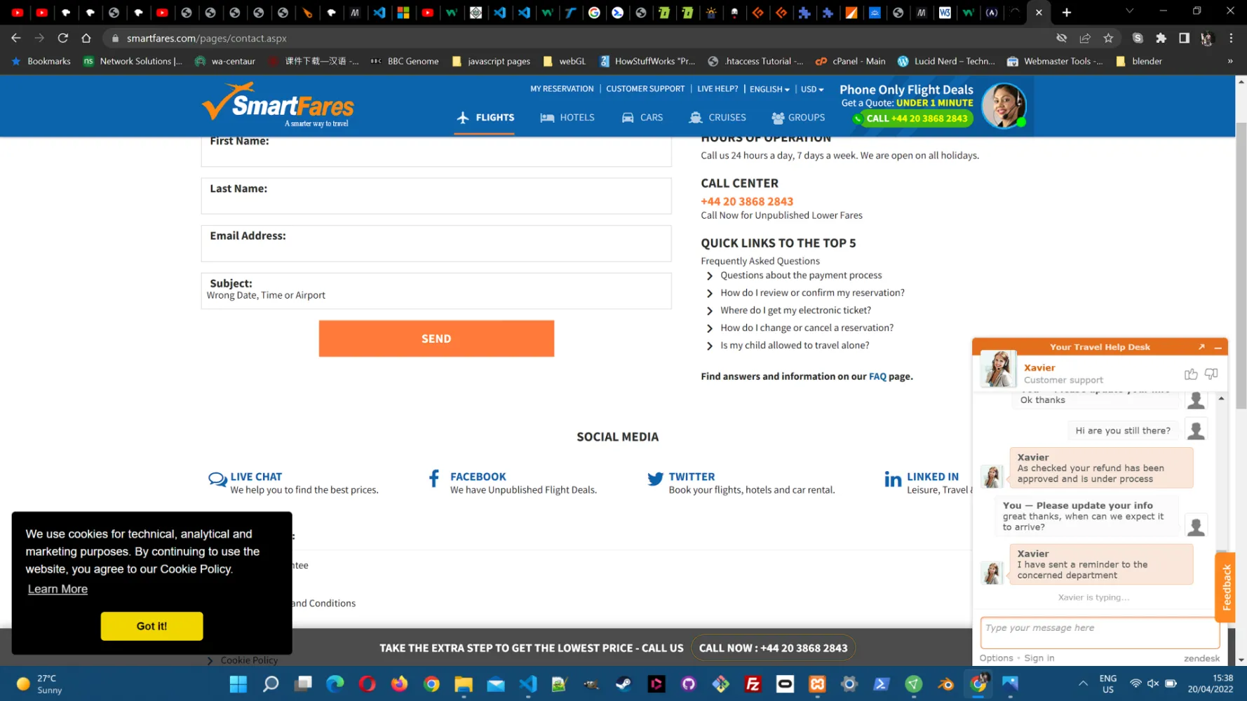
Task: Click the LinkedIn icon
Action: point(893,479)
